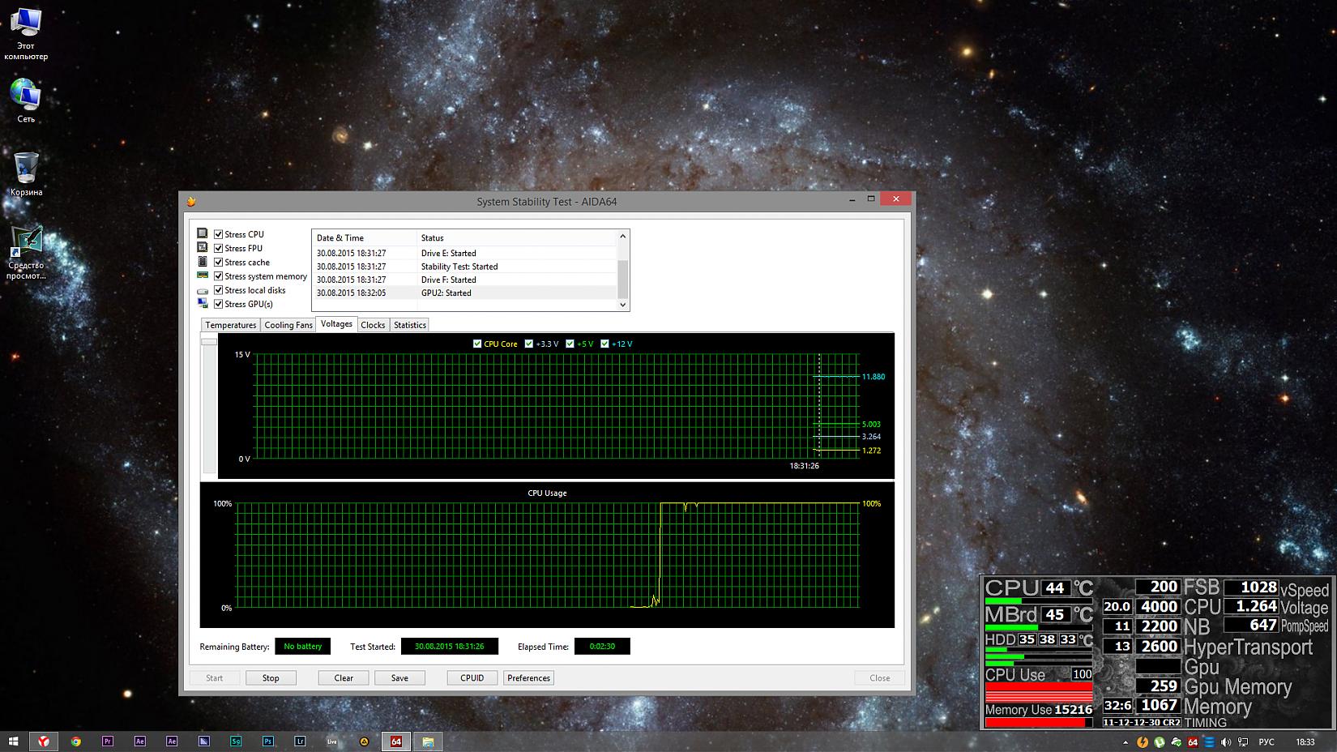Click the uTorrent tray icon
1337x752 pixels.
click(x=1160, y=742)
